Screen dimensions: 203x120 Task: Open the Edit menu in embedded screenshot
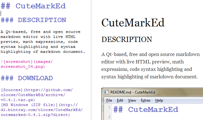120,100
